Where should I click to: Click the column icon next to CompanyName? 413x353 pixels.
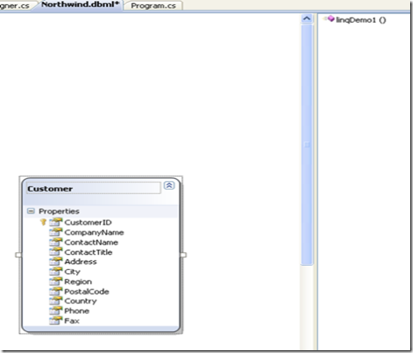[x=55, y=232]
